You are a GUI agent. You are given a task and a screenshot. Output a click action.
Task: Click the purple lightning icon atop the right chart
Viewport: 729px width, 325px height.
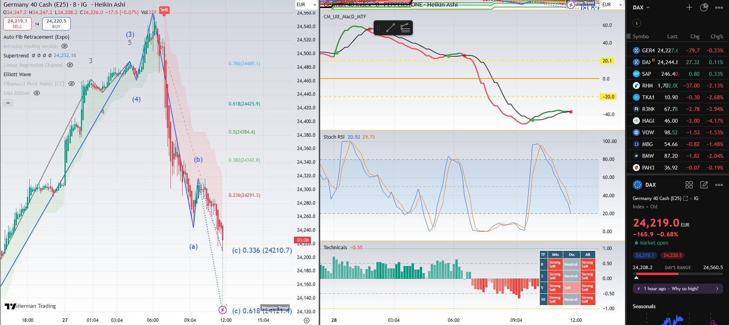point(571,5)
